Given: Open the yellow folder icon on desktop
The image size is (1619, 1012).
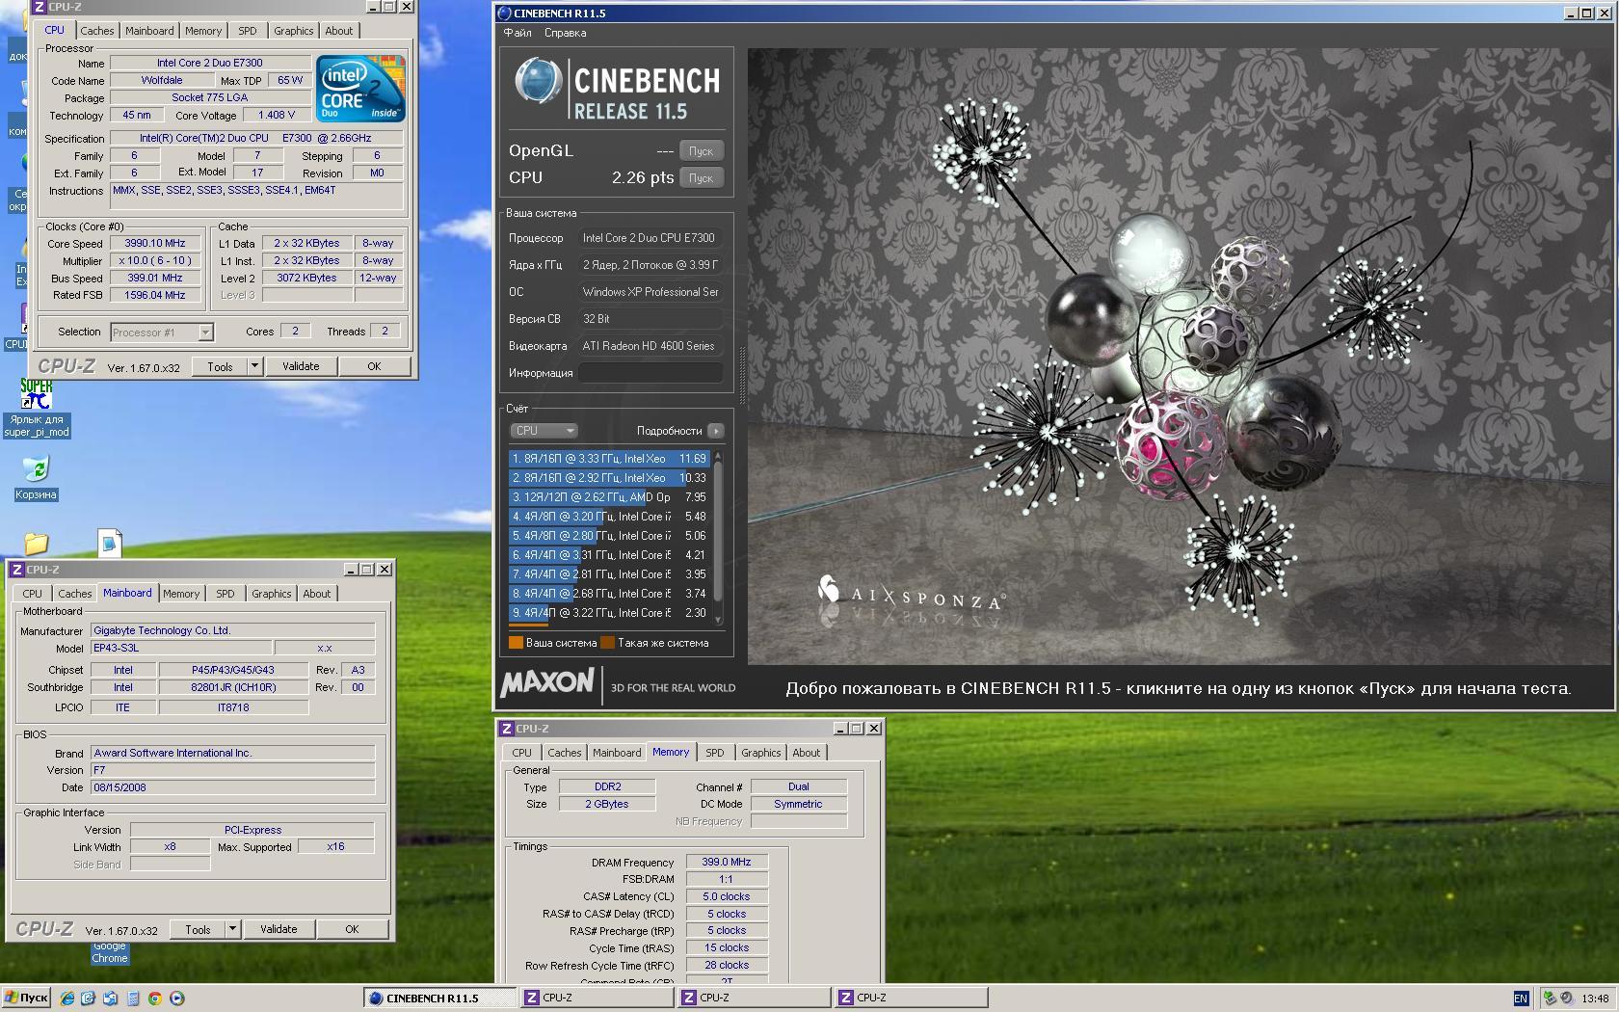Looking at the screenshot, I should [36, 544].
